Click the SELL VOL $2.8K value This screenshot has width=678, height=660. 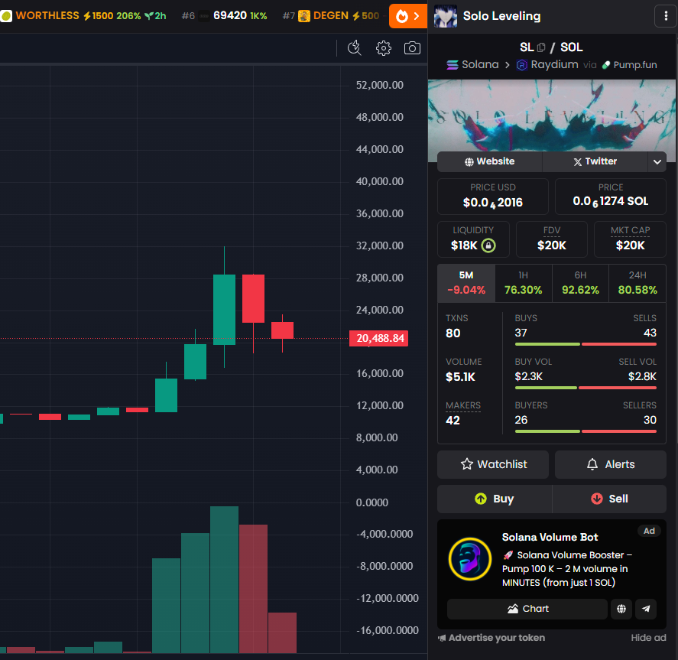click(x=642, y=376)
